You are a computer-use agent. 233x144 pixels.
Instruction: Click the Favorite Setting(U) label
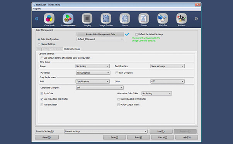point(45,131)
